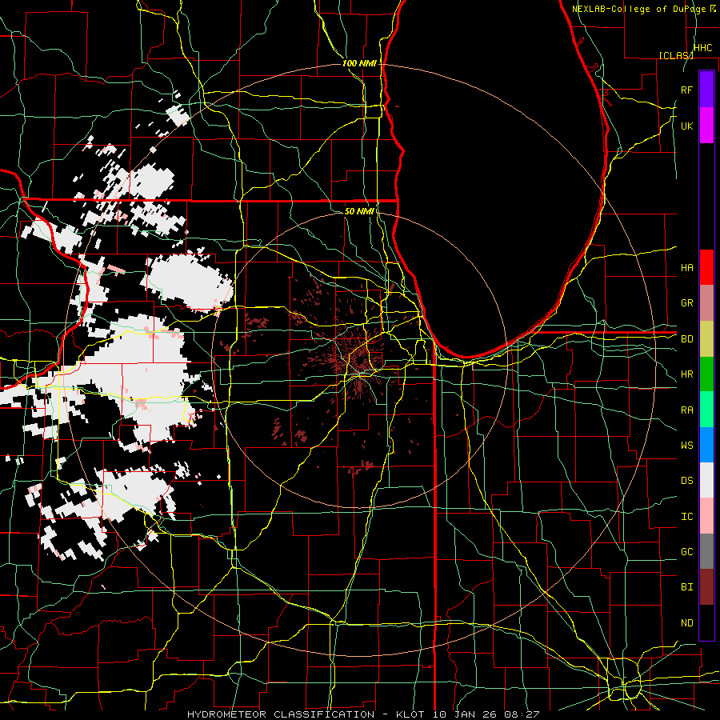The height and width of the screenshot is (720, 720).
Task: Click the 100 NMI range ring label
Action: (359, 63)
